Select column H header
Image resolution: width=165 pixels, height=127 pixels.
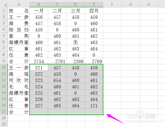tap(149, 5)
